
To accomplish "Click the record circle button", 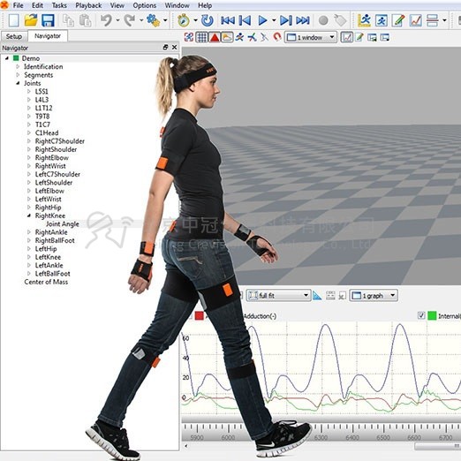I will (323, 20).
